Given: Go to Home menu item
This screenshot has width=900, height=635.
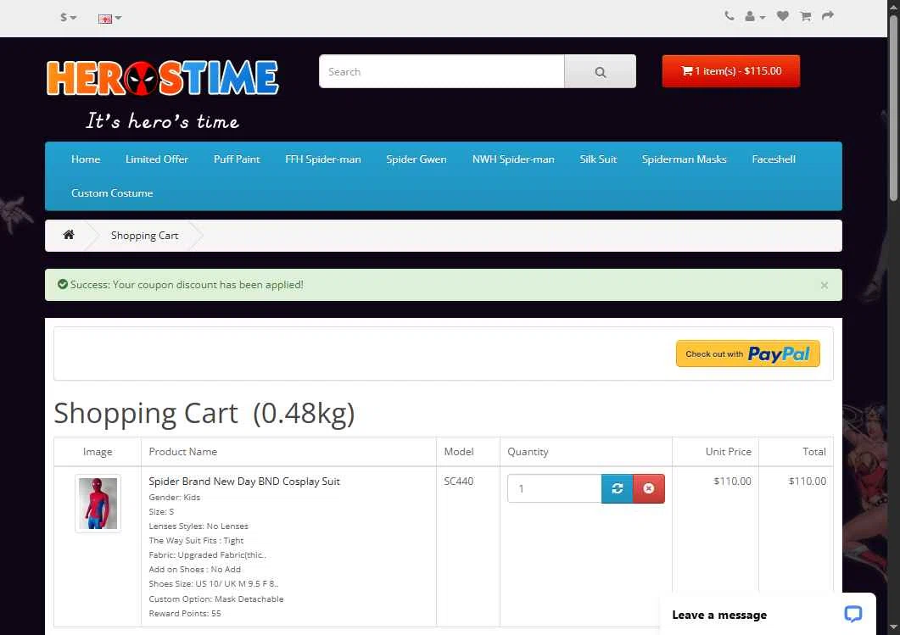Looking at the screenshot, I should point(86,159).
